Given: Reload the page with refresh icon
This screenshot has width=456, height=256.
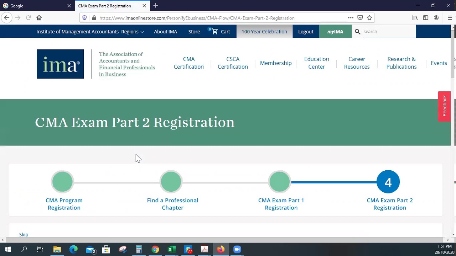Looking at the screenshot, I should coord(28,18).
